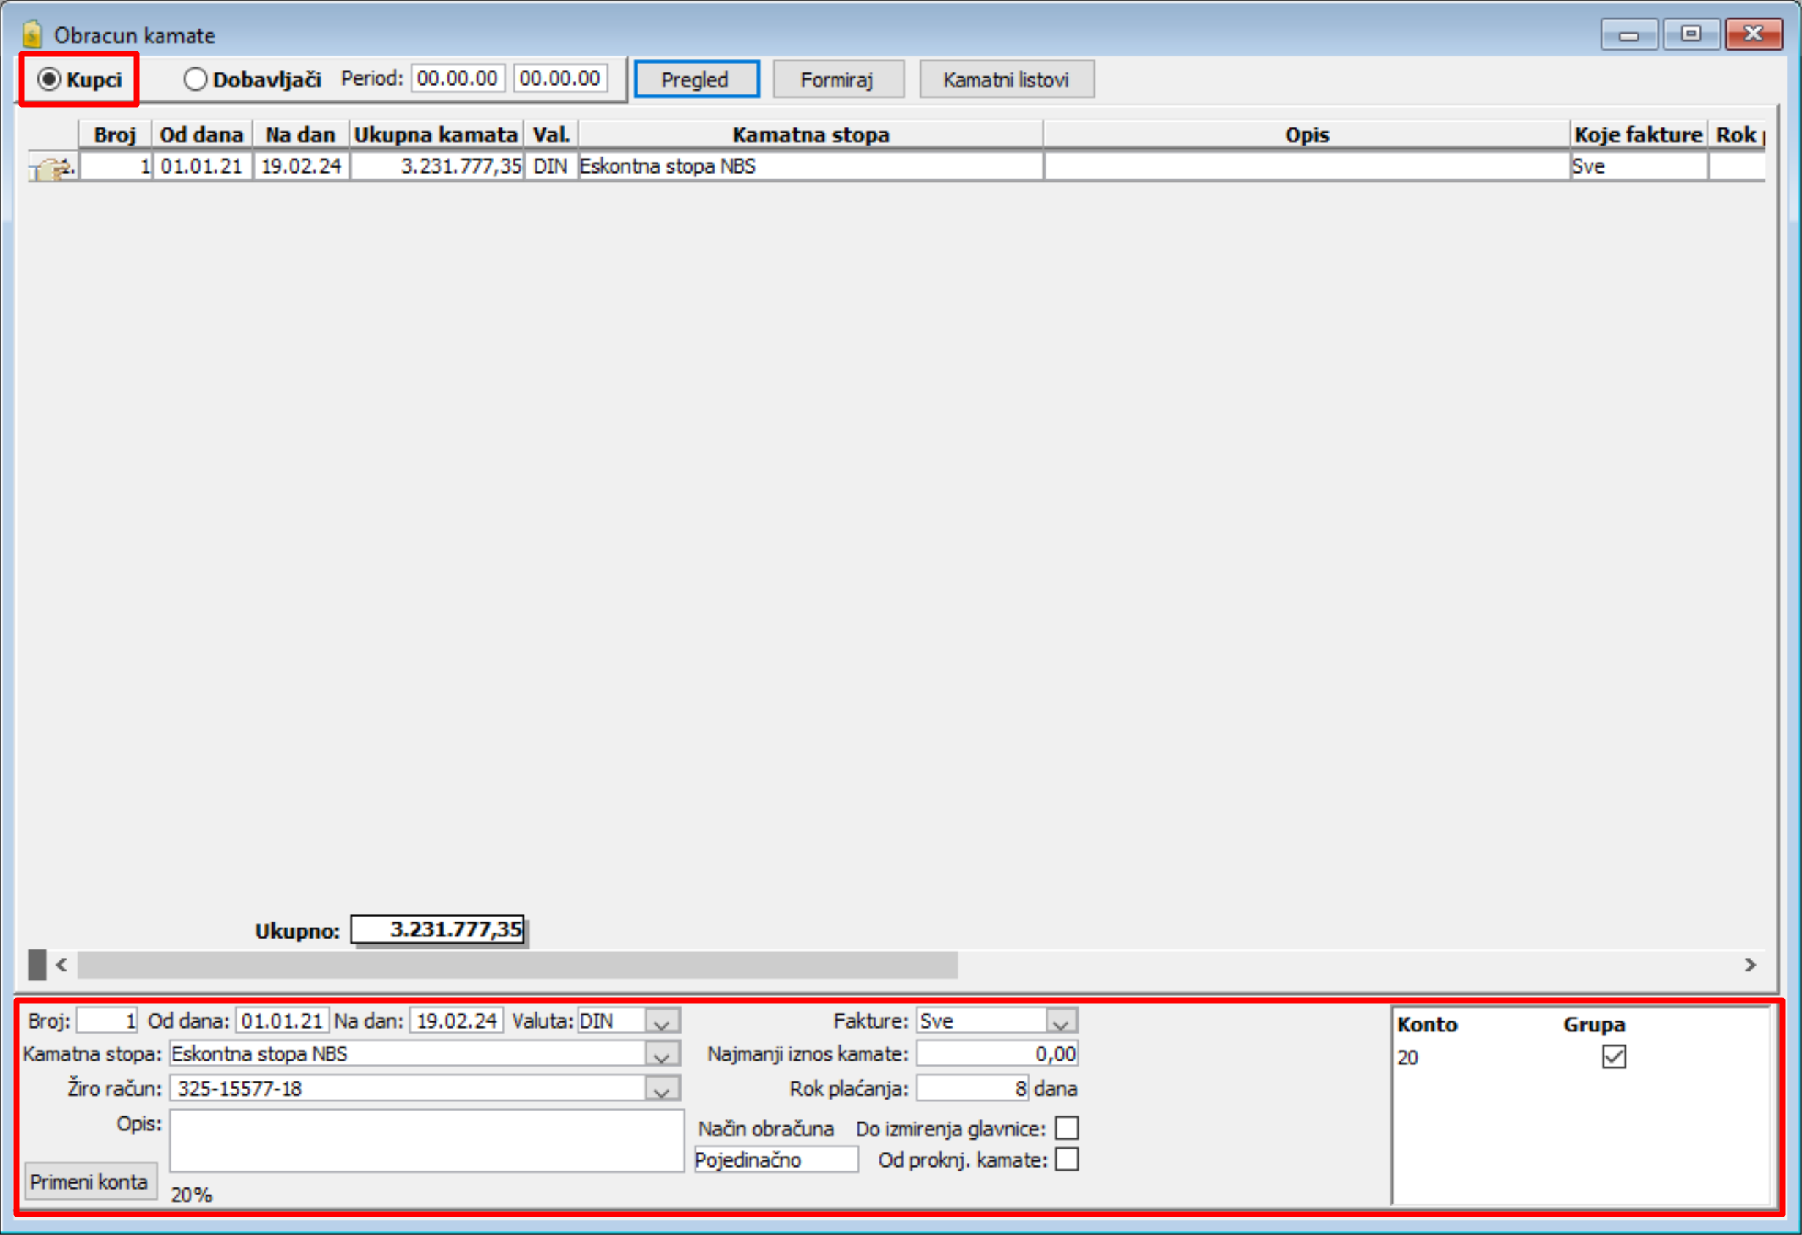
Task: Click the Opis column header
Action: (1306, 135)
